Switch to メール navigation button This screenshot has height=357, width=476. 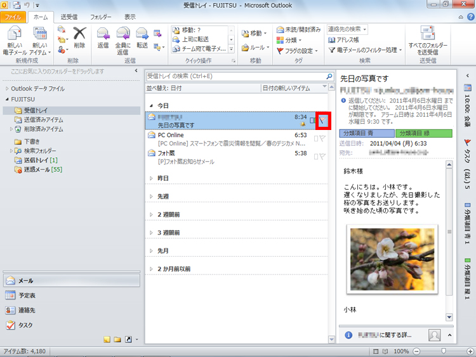[72, 280]
